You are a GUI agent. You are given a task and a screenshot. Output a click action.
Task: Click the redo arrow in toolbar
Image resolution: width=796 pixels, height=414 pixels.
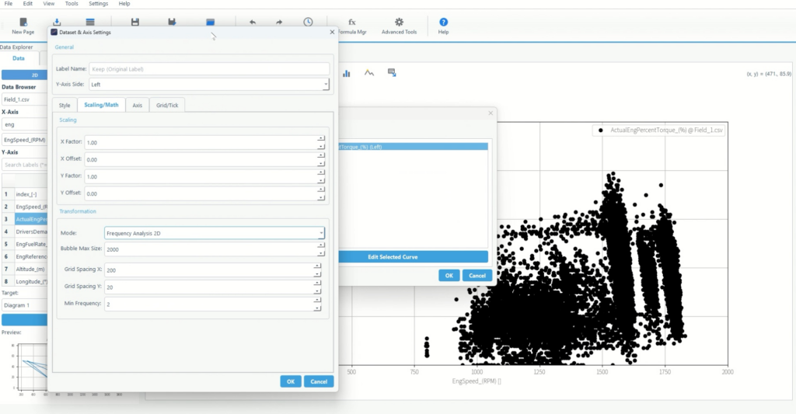tap(281, 23)
